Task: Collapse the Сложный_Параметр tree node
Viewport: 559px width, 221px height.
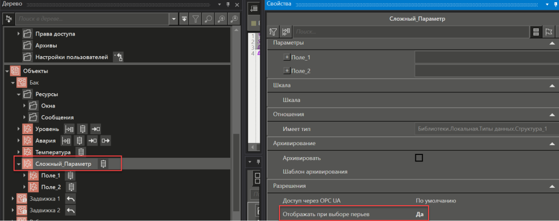Action: (19, 164)
